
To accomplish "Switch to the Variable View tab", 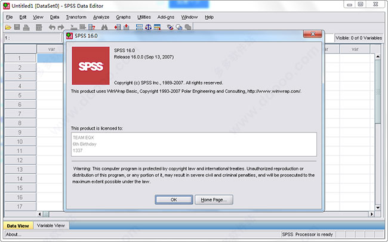I will [51, 225].
